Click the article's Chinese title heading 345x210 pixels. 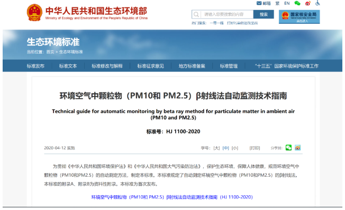(x=174, y=96)
